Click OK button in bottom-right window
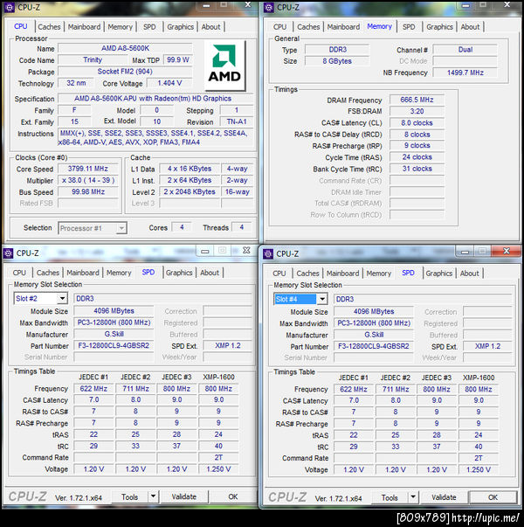Image resolution: width=524 pixels, height=527 pixels. tap(493, 497)
